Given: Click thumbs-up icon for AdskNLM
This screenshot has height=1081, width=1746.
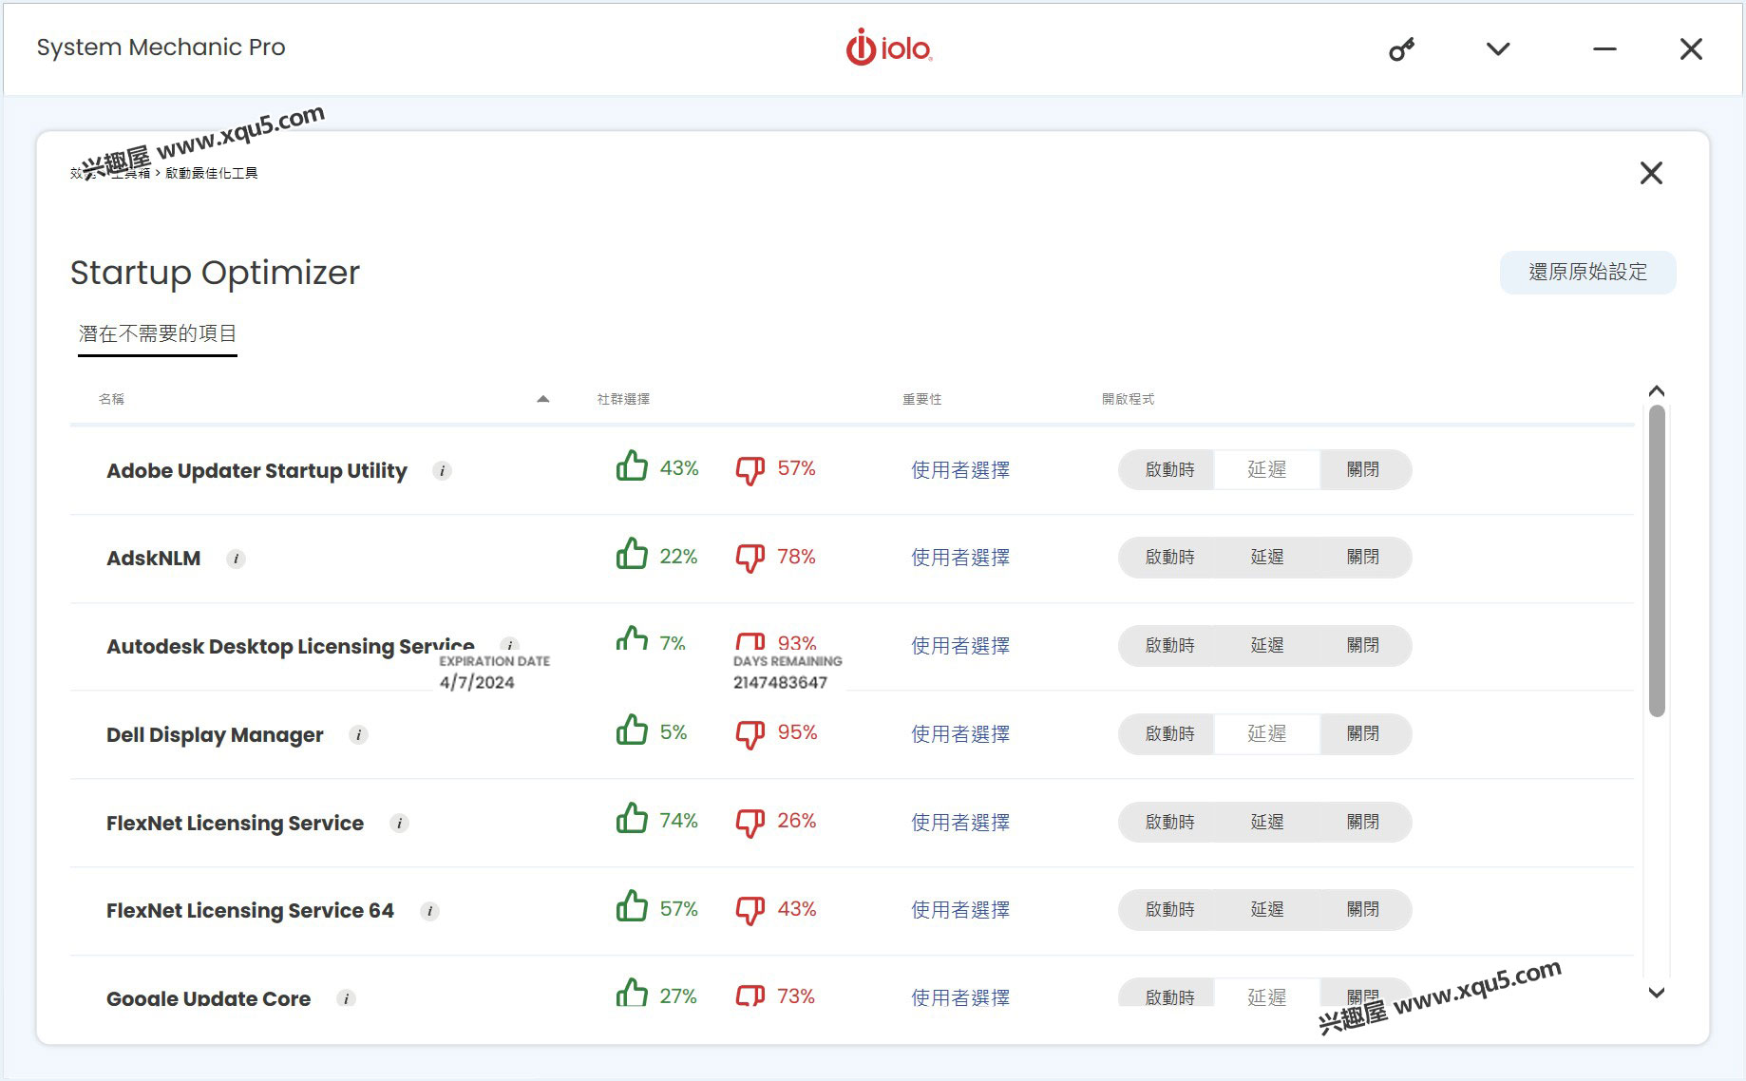Looking at the screenshot, I should (x=632, y=554).
